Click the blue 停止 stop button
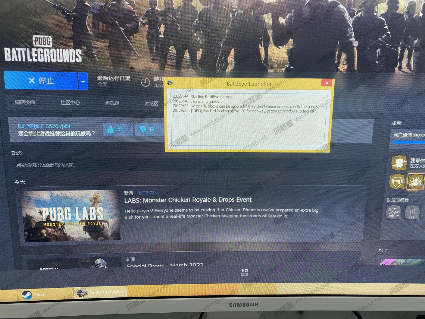The height and width of the screenshot is (319, 425). (x=41, y=81)
